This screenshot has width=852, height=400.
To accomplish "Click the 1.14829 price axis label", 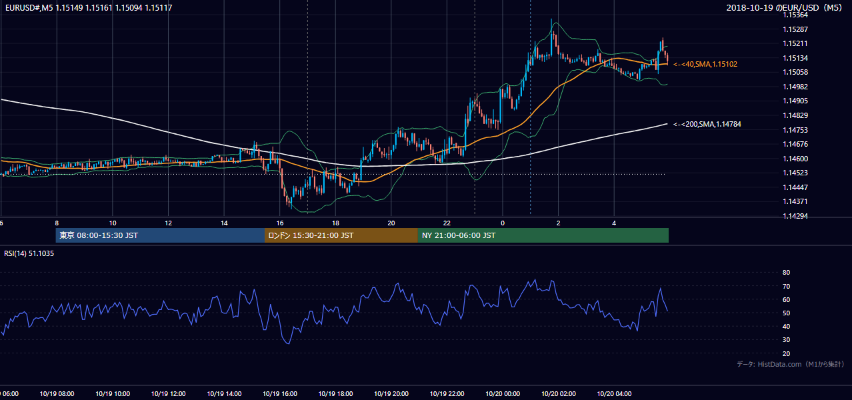I will click(x=795, y=115).
